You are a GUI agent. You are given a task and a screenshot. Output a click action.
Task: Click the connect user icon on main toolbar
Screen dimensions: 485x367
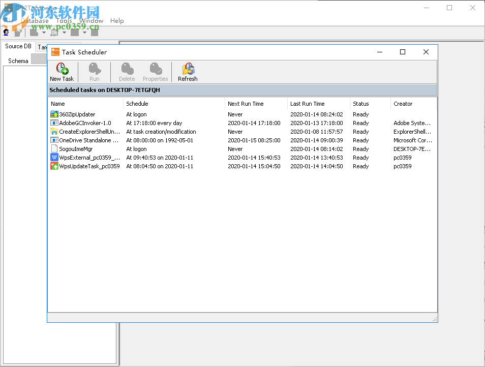(6, 32)
